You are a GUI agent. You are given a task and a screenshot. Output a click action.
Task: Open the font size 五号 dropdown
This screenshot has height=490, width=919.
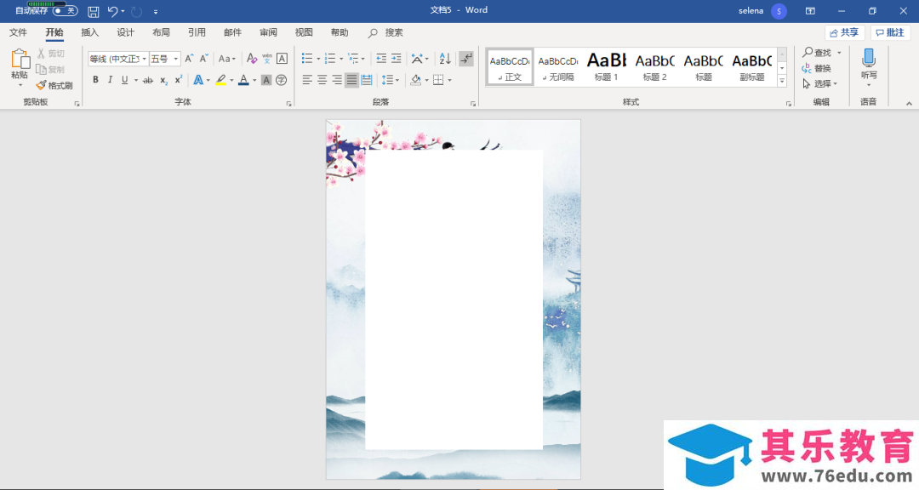[x=176, y=59]
